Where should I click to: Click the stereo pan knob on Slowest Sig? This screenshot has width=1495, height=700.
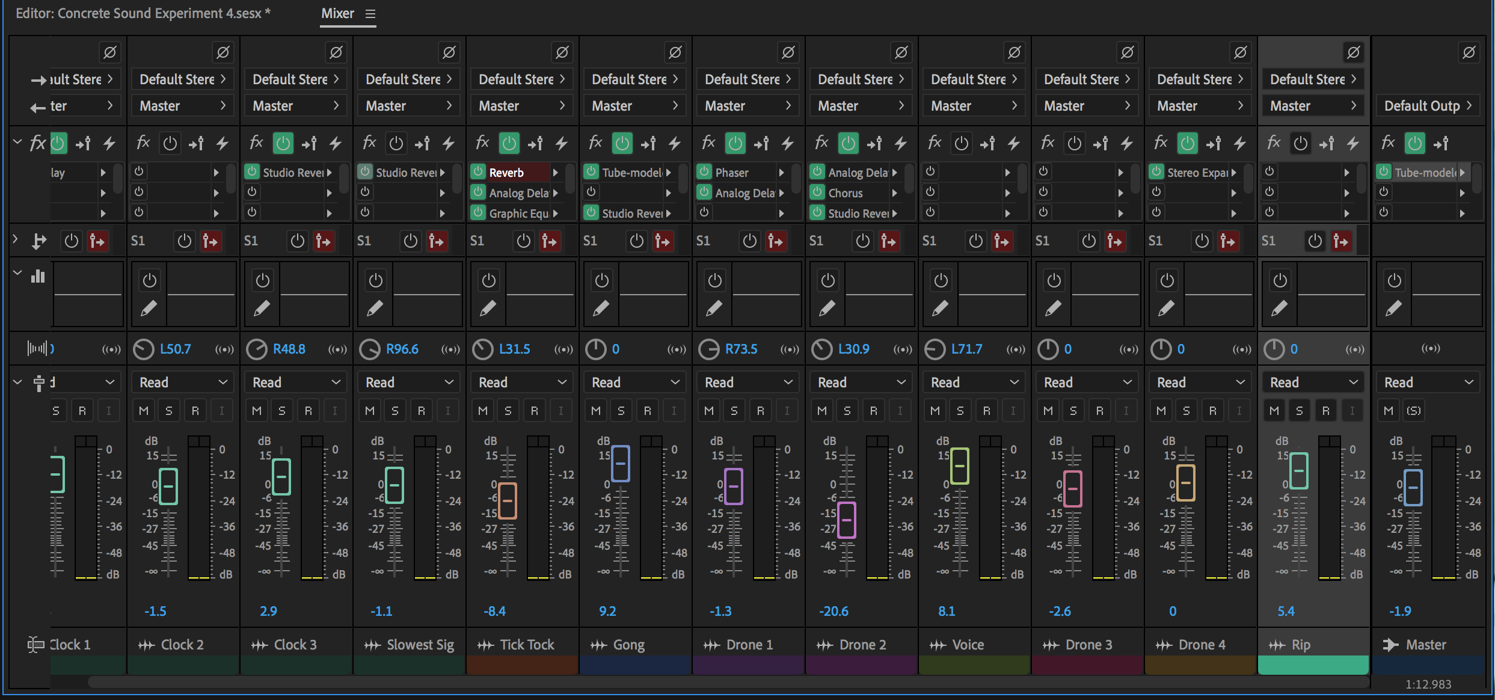(369, 349)
